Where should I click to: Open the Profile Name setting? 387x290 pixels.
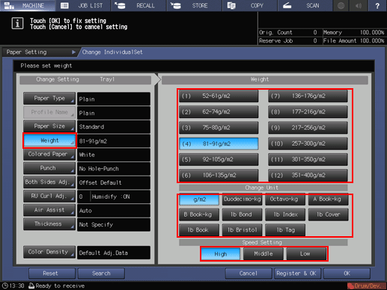tap(49, 112)
